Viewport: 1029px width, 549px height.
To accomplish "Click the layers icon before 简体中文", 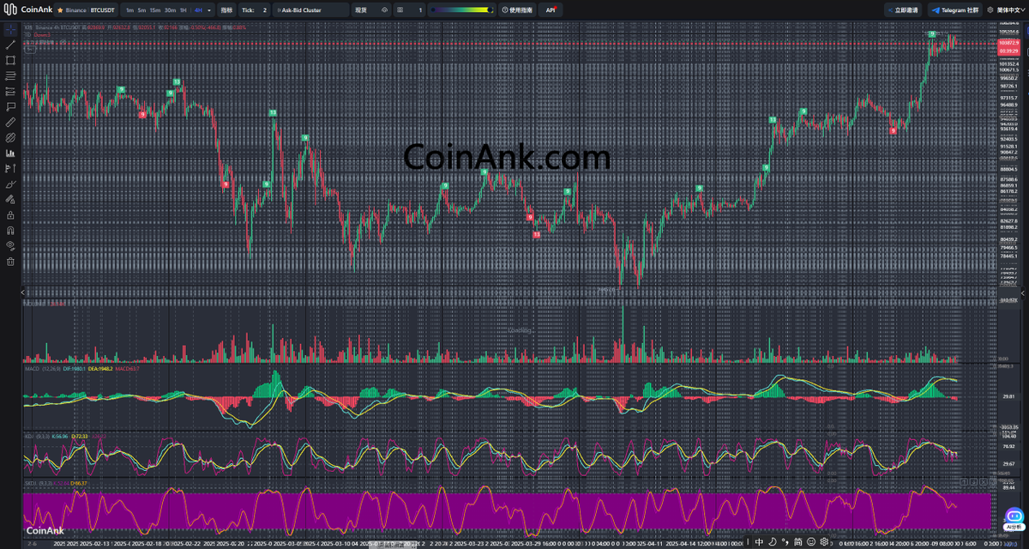I will point(990,10).
